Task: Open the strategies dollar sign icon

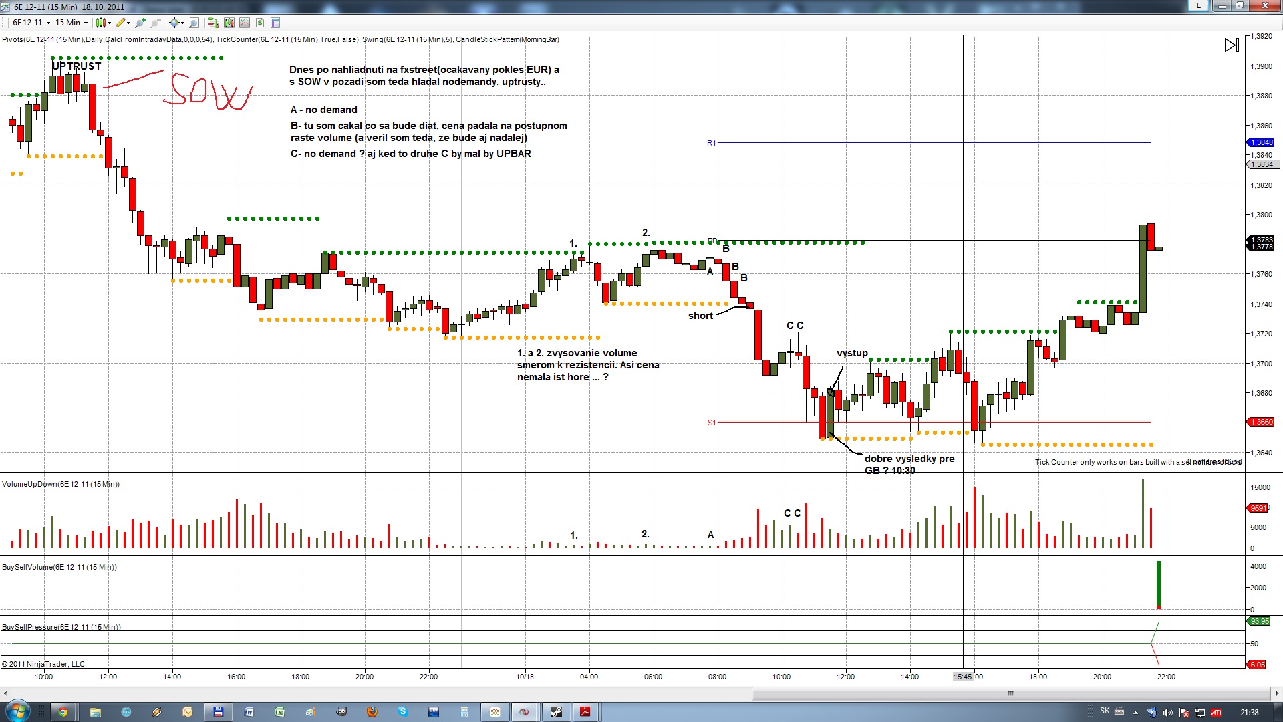Action: 260,23
